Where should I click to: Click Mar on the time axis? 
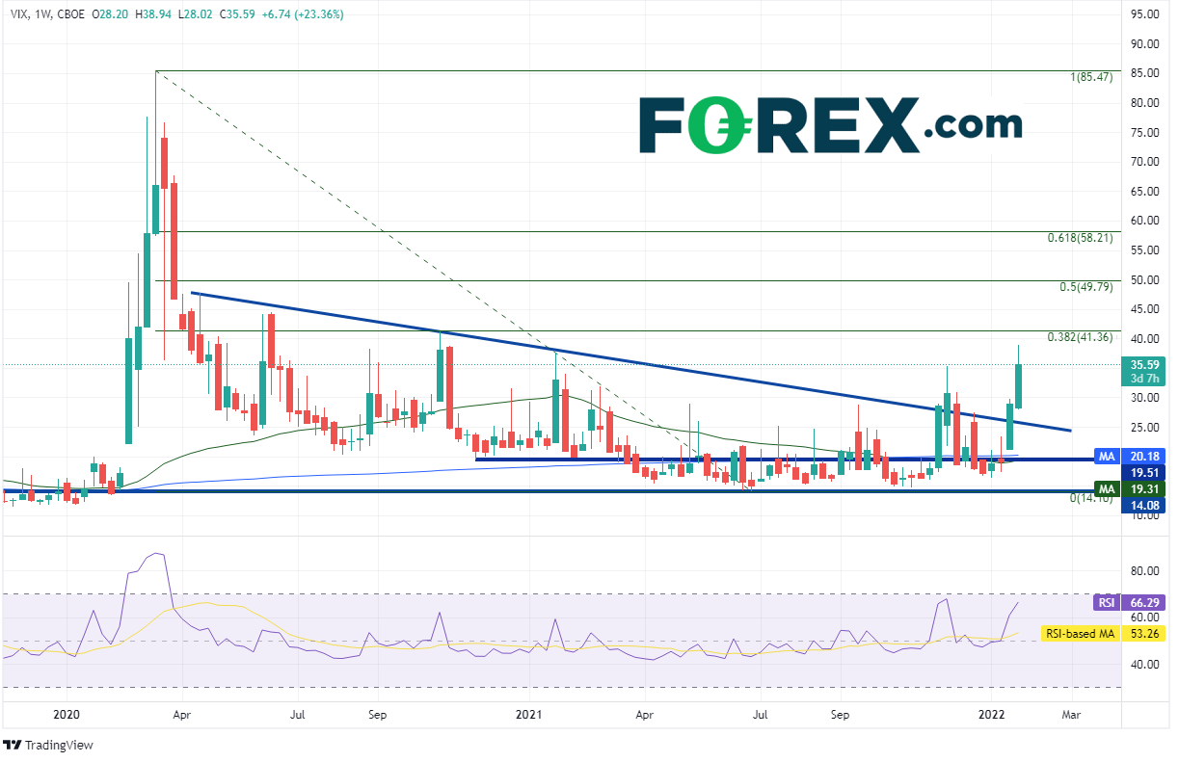[1070, 716]
